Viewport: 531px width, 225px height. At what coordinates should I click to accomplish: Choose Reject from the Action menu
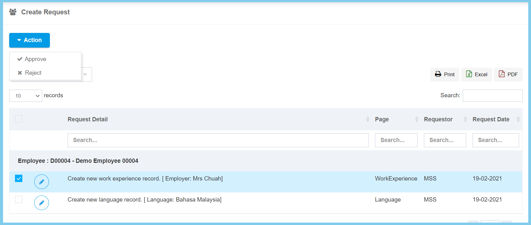[x=33, y=73]
